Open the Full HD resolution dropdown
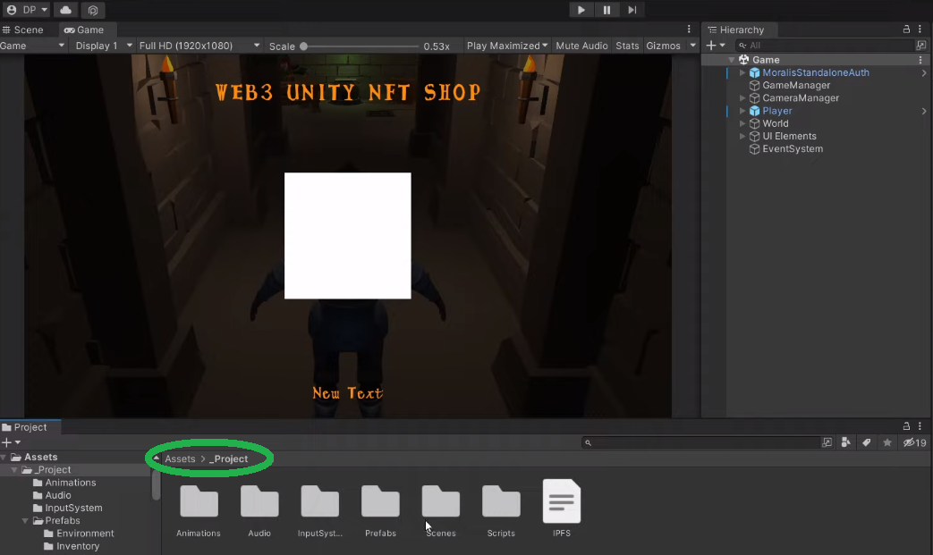933x555 pixels. [x=199, y=46]
